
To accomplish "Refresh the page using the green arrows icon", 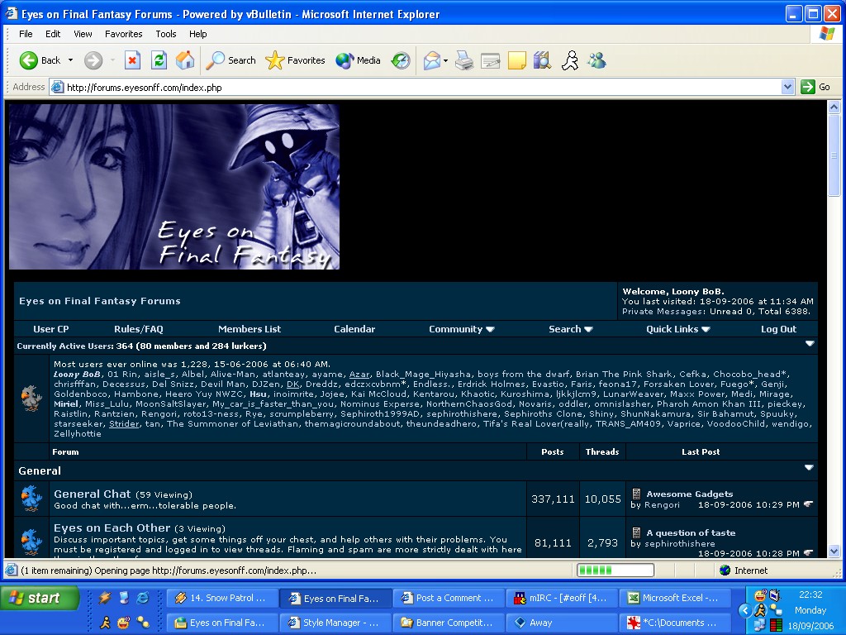I will click(159, 60).
